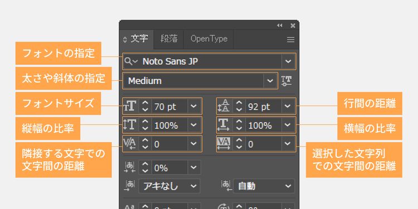Close the character panel
The image size is (418, 209).
tap(293, 26)
